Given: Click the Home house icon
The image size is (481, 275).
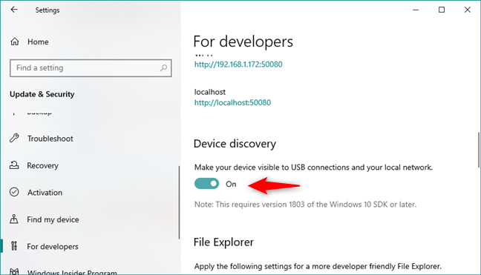Looking at the screenshot, I should click(15, 42).
